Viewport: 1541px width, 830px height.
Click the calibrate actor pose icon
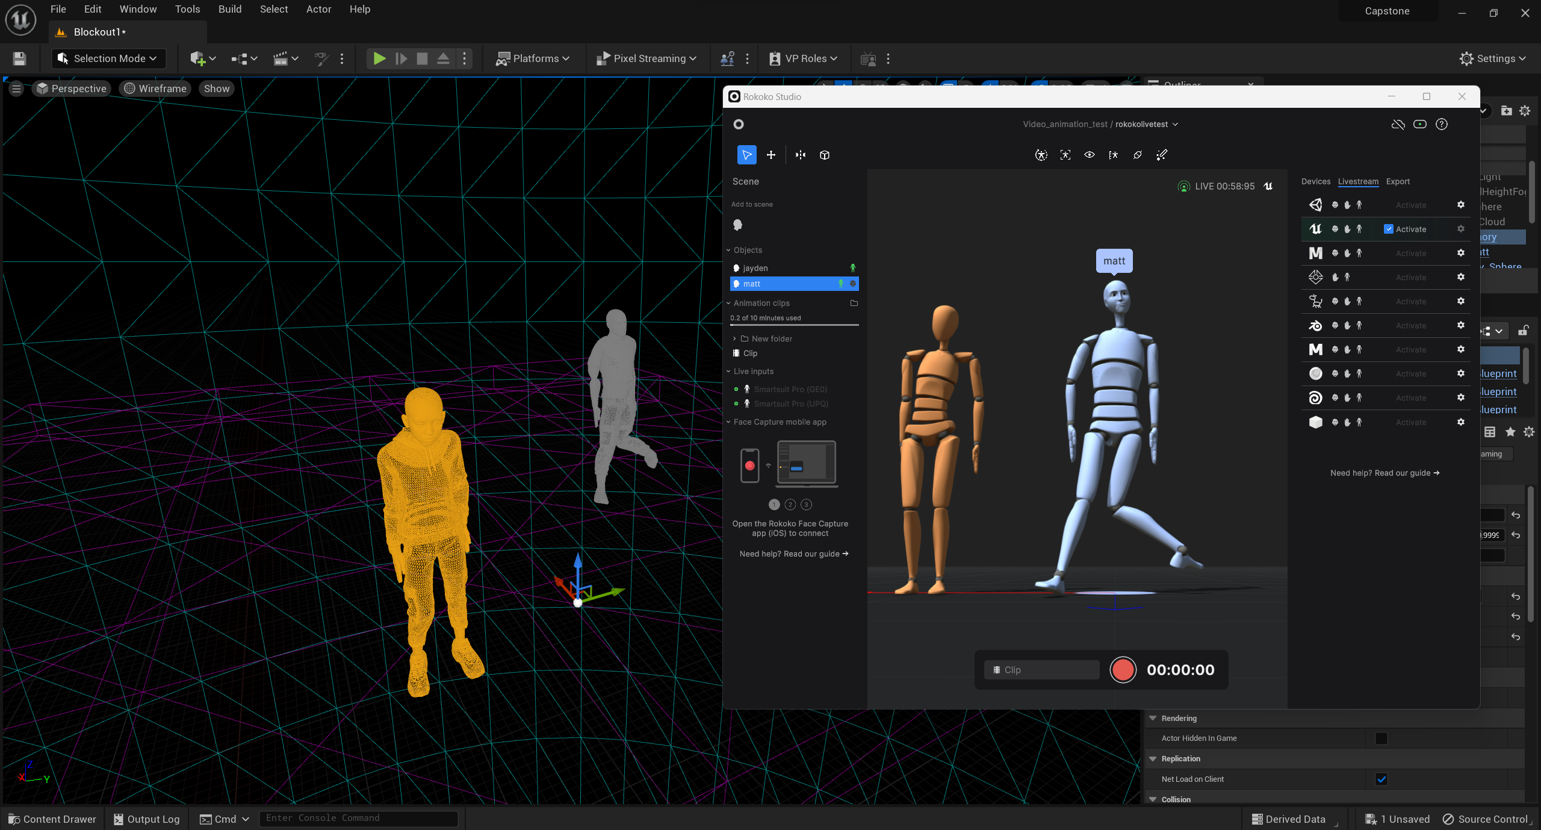[x=1041, y=155]
